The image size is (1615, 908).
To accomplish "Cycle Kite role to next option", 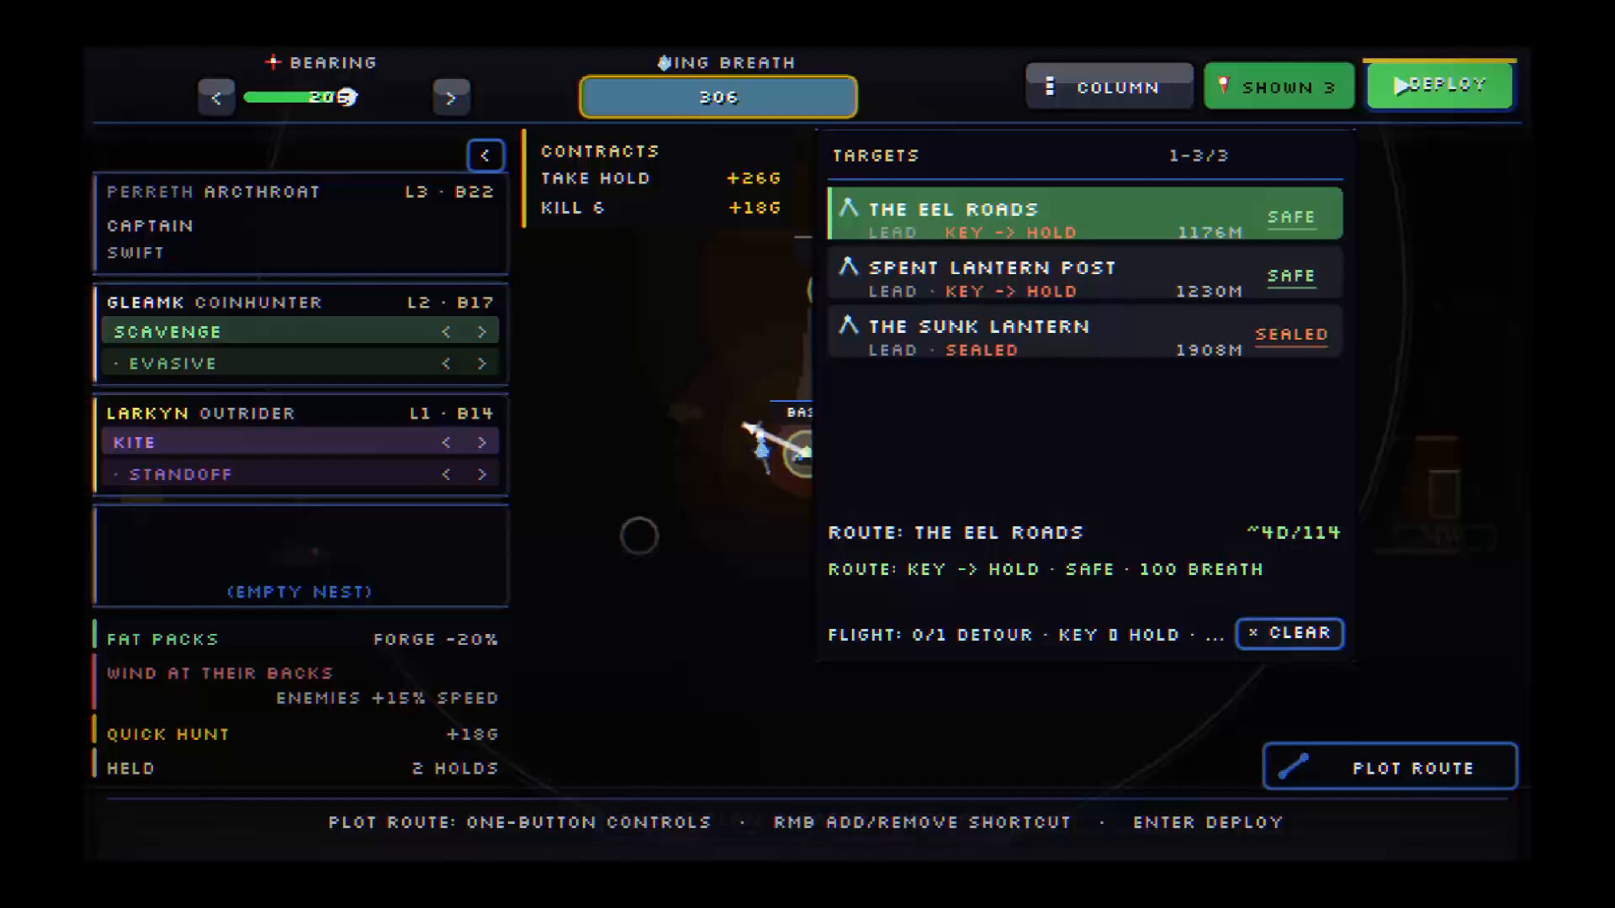I will pos(482,442).
